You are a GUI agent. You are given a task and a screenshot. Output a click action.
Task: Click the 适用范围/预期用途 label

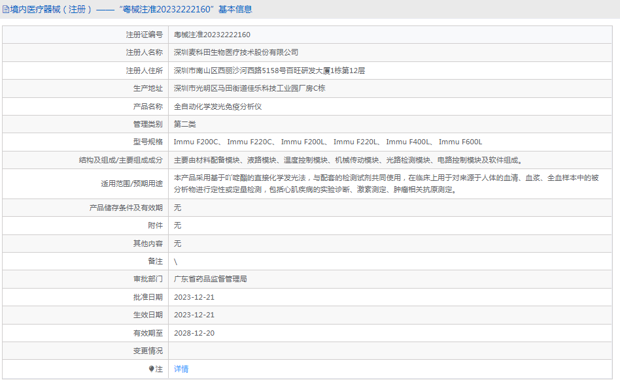(x=131, y=184)
